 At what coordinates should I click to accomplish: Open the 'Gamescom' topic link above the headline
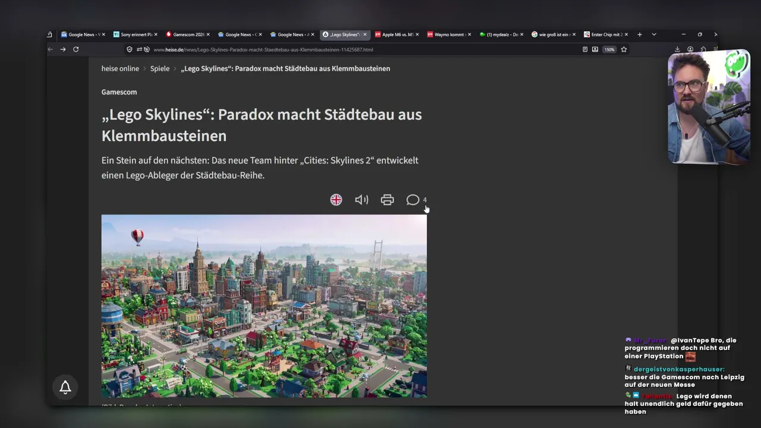coord(119,92)
